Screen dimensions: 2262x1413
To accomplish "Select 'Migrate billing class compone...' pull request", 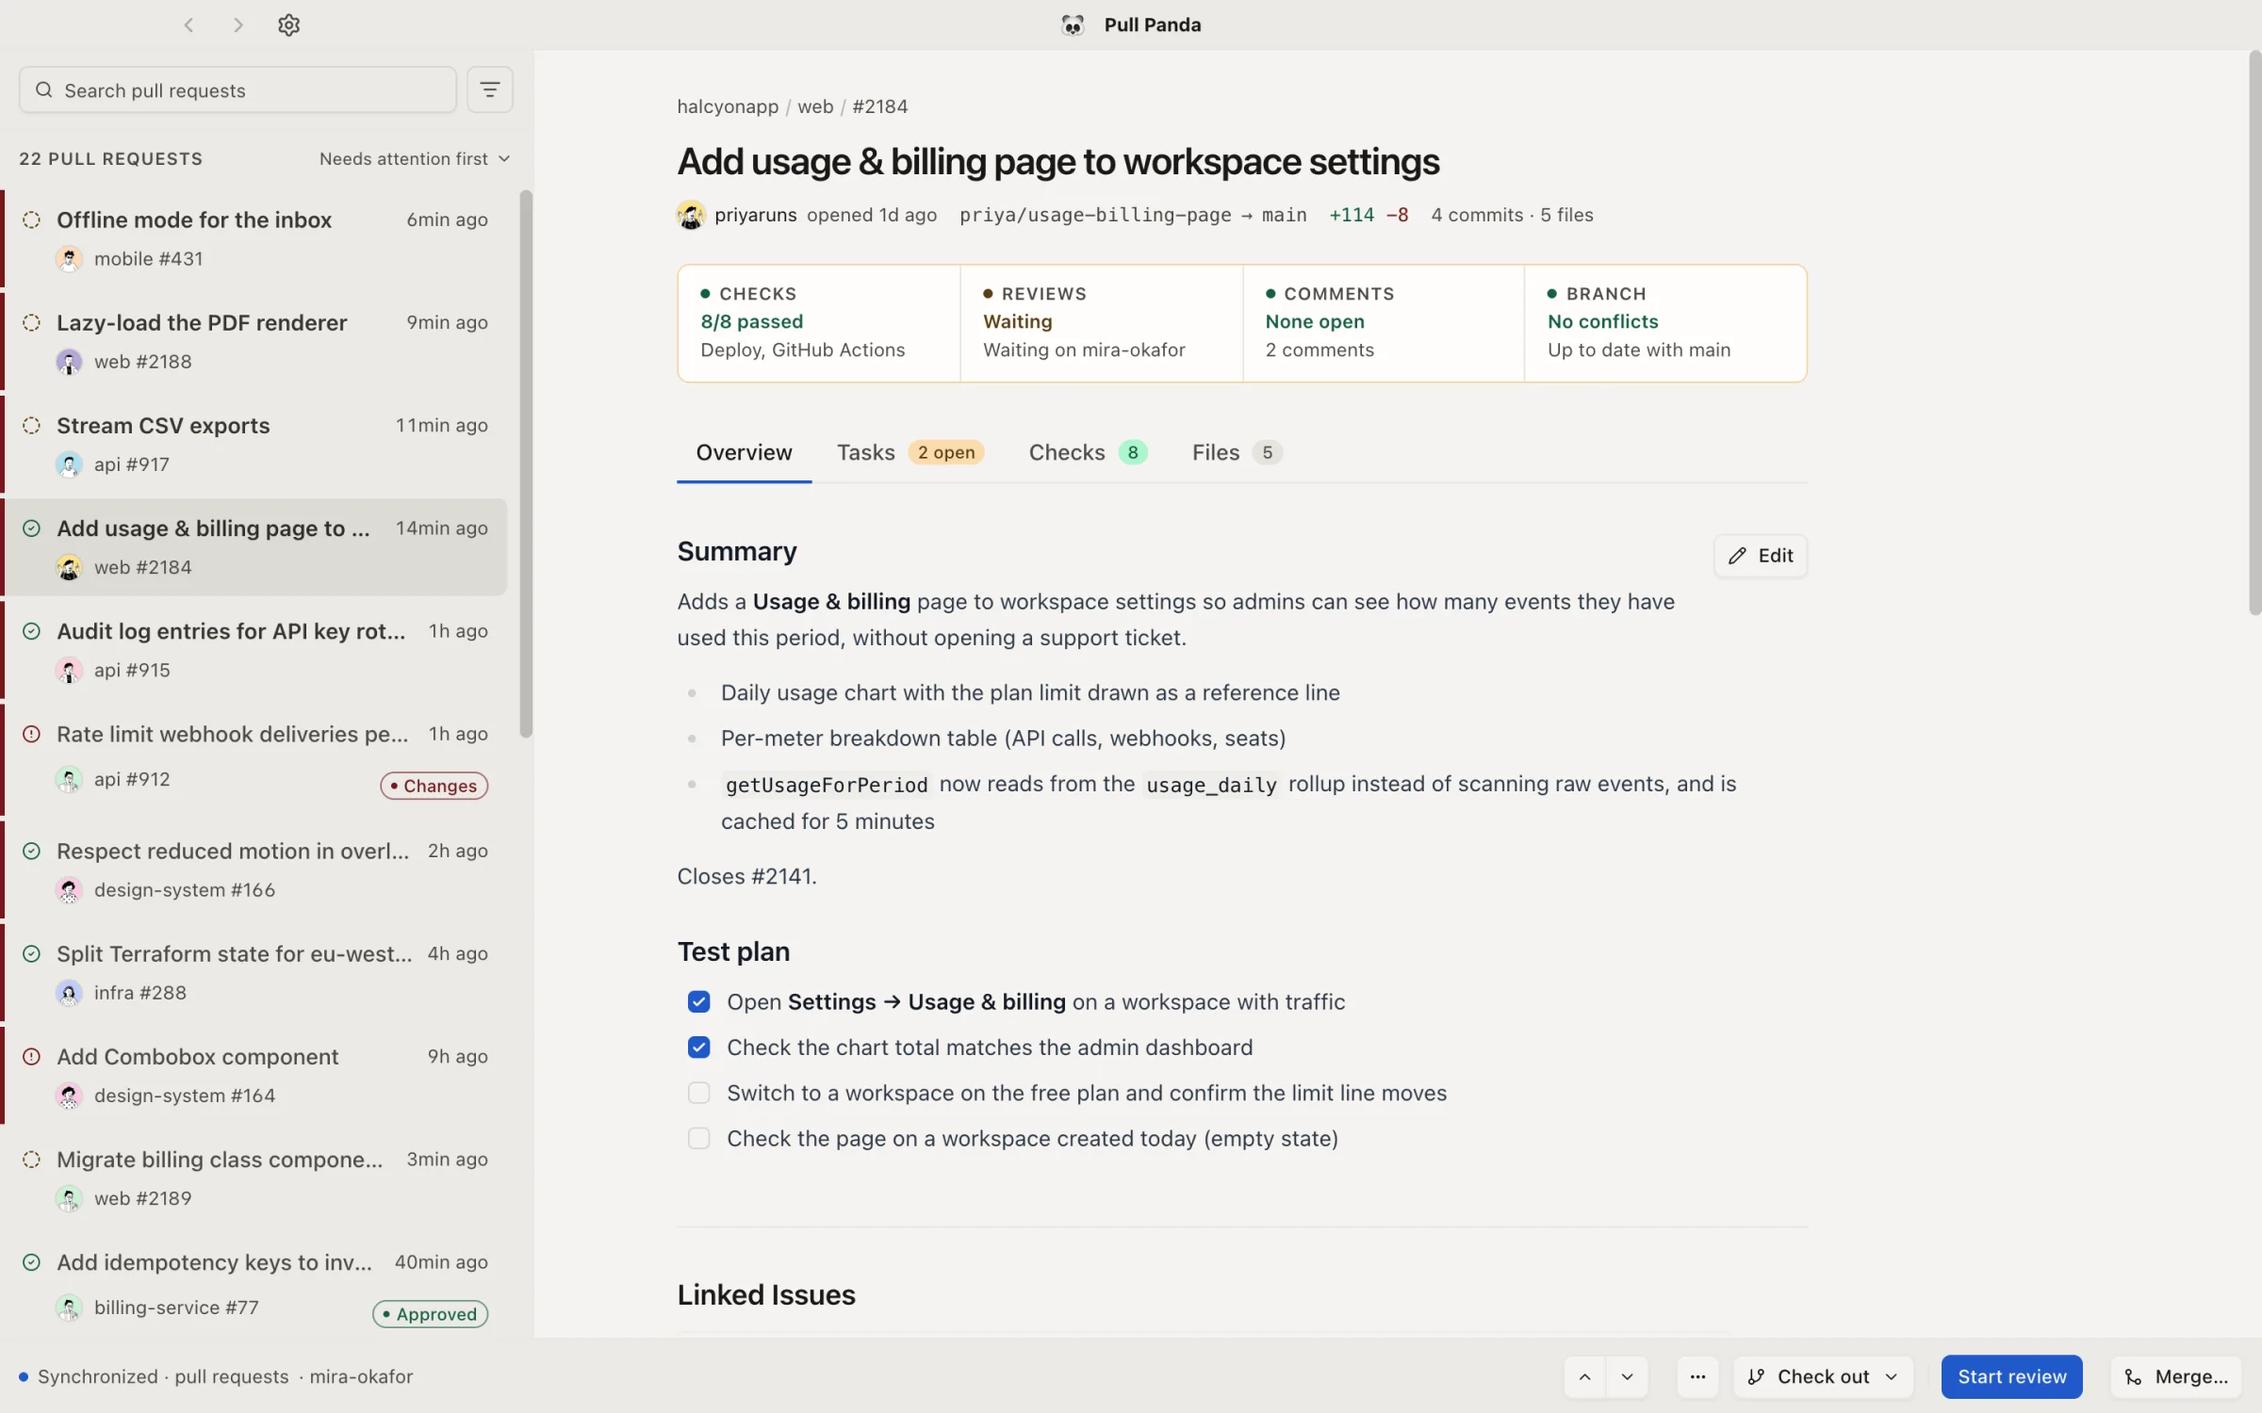I will [254, 1178].
